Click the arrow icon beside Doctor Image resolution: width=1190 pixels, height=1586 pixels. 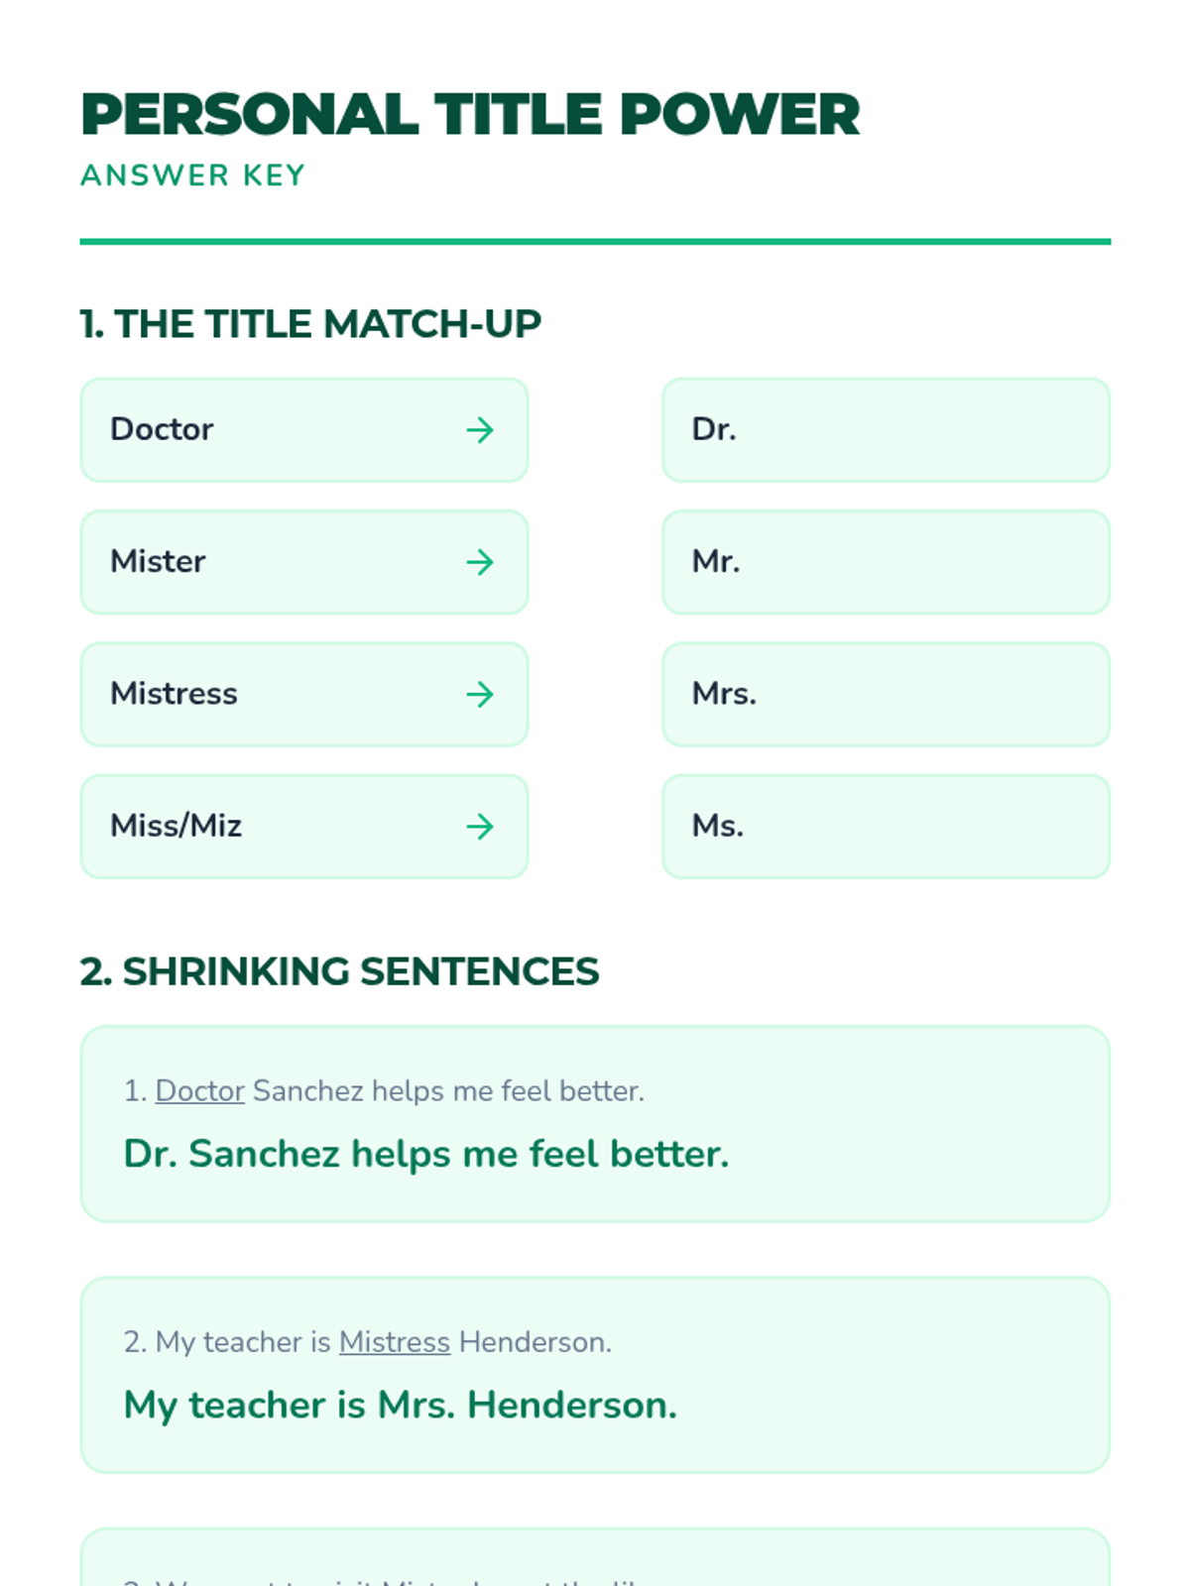click(480, 430)
